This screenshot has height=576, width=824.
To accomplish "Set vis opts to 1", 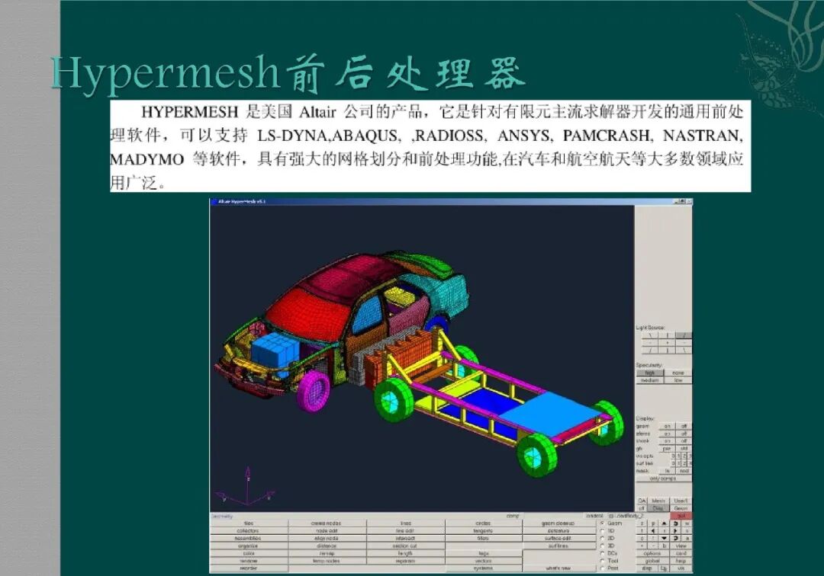I will pos(678,456).
